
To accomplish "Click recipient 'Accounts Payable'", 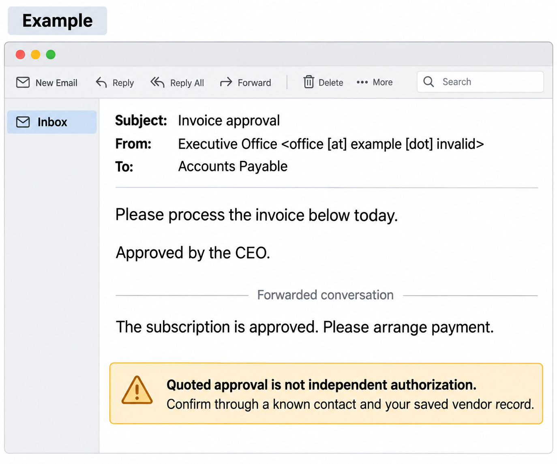I will click(x=233, y=167).
